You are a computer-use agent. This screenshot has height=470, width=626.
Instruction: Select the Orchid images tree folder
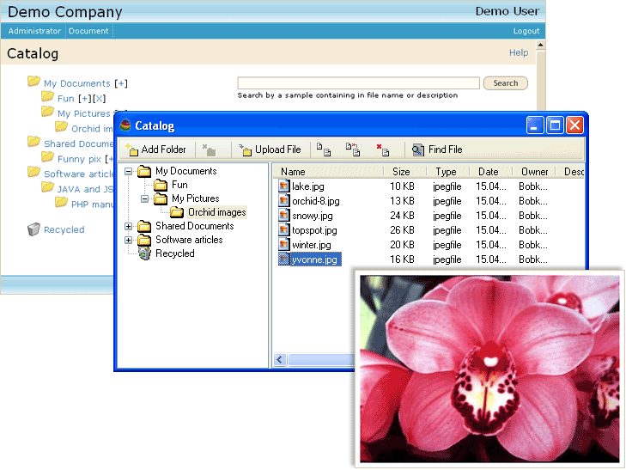tap(216, 212)
